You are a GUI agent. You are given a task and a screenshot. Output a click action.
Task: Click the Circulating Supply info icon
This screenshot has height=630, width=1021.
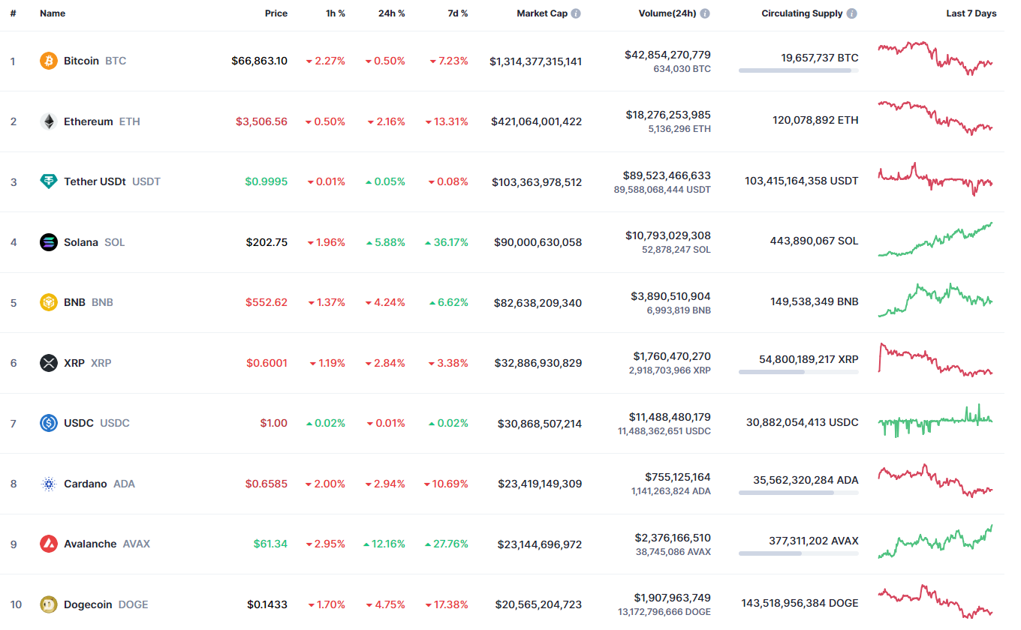851,13
